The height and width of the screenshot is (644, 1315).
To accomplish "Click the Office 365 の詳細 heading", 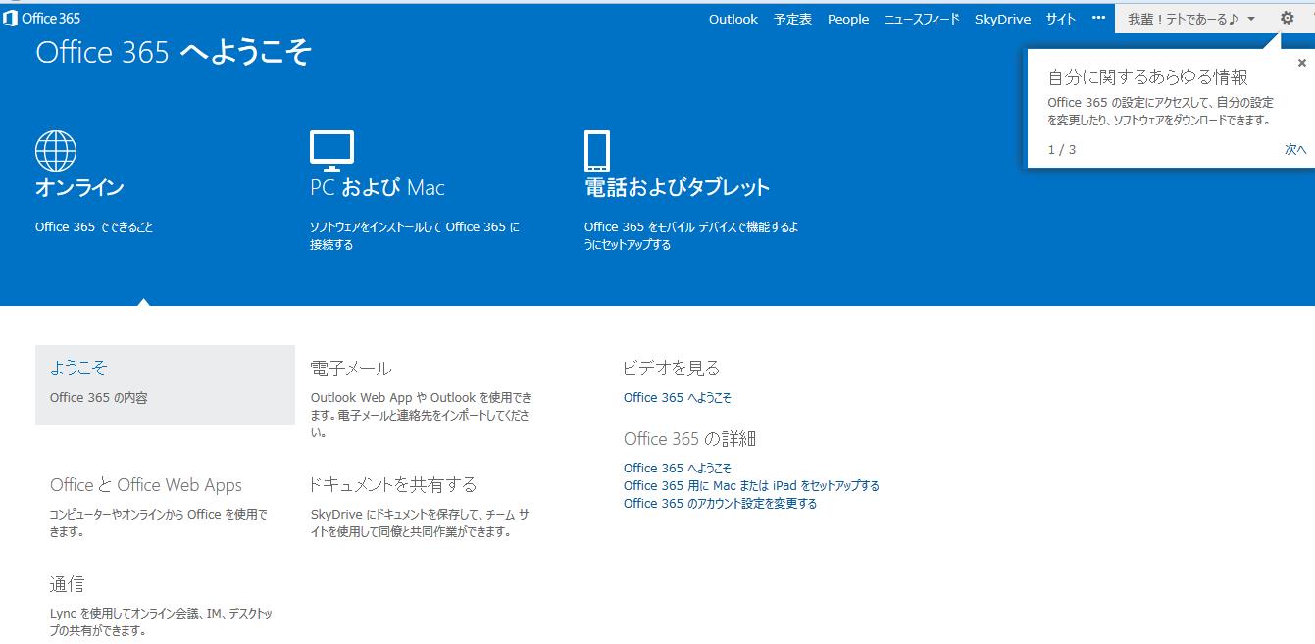I will pos(690,439).
